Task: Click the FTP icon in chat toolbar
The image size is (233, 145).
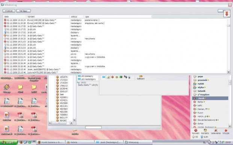Action: [x=126, y=77]
